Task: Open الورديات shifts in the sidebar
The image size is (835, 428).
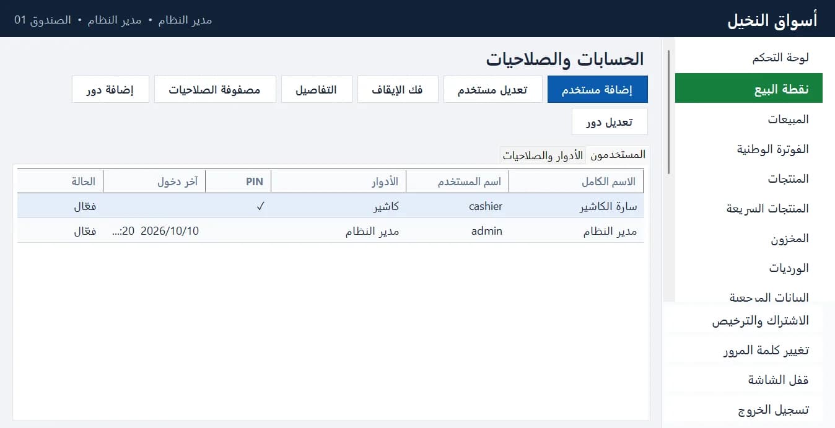Action: [x=749, y=268]
